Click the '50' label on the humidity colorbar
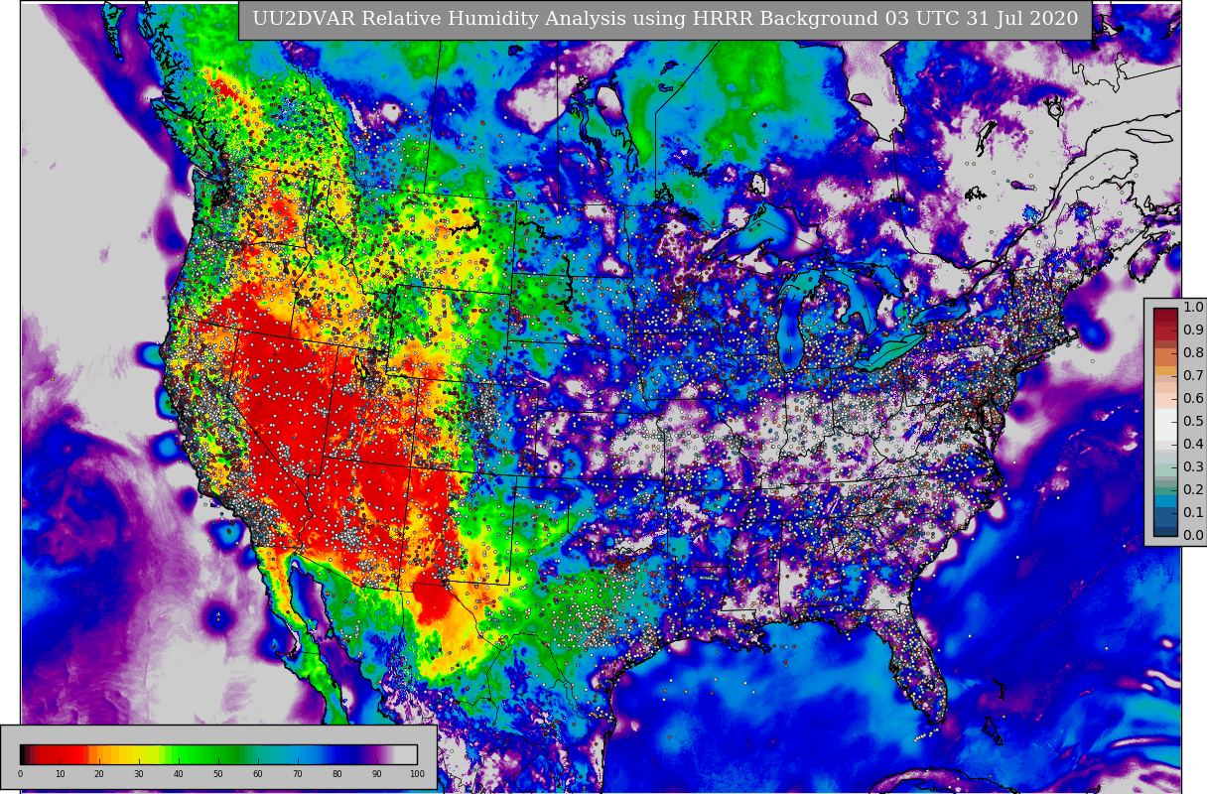 (218, 774)
